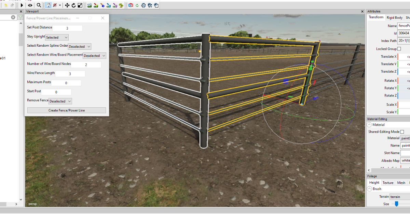Click the home camera toolbar icon
The height and width of the screenshot is (214, 410).
tap(48, 5)
